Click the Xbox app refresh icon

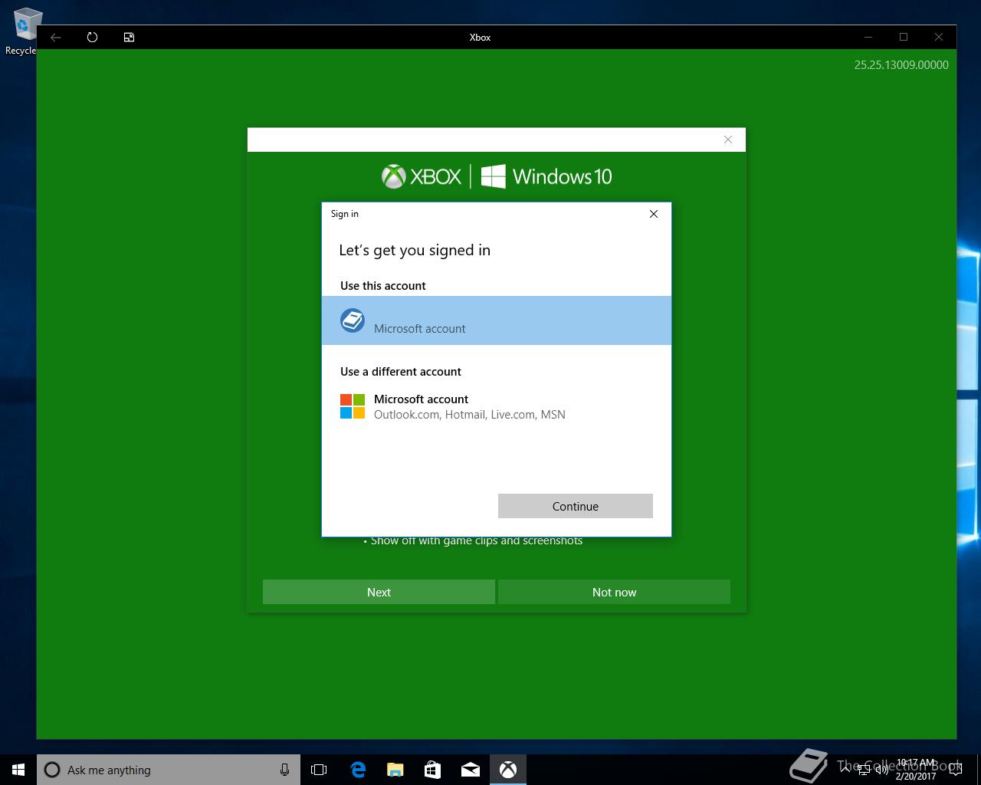92,37
